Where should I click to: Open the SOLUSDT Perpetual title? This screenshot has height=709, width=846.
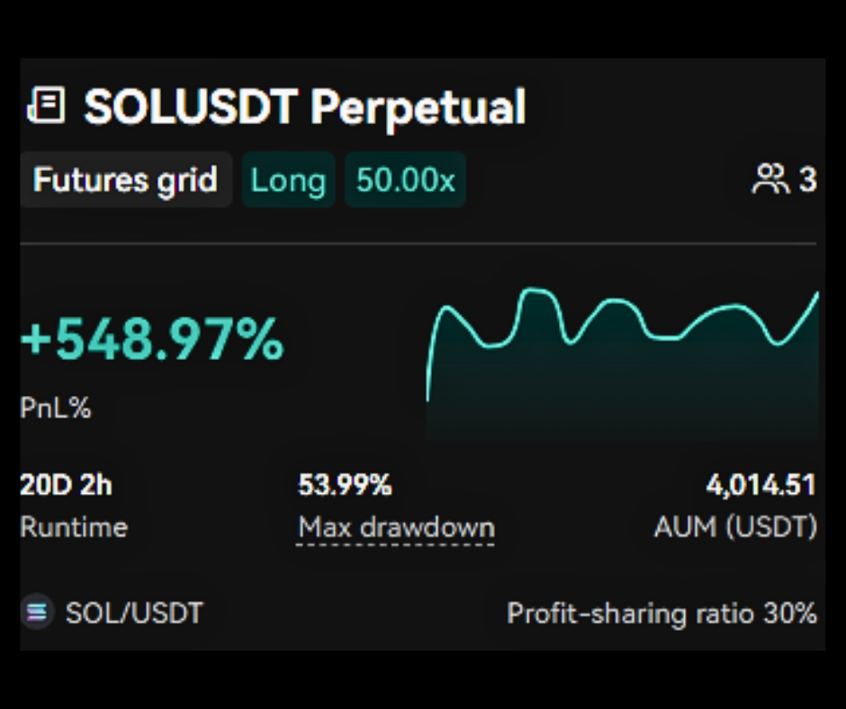click(x=304, y=107)
